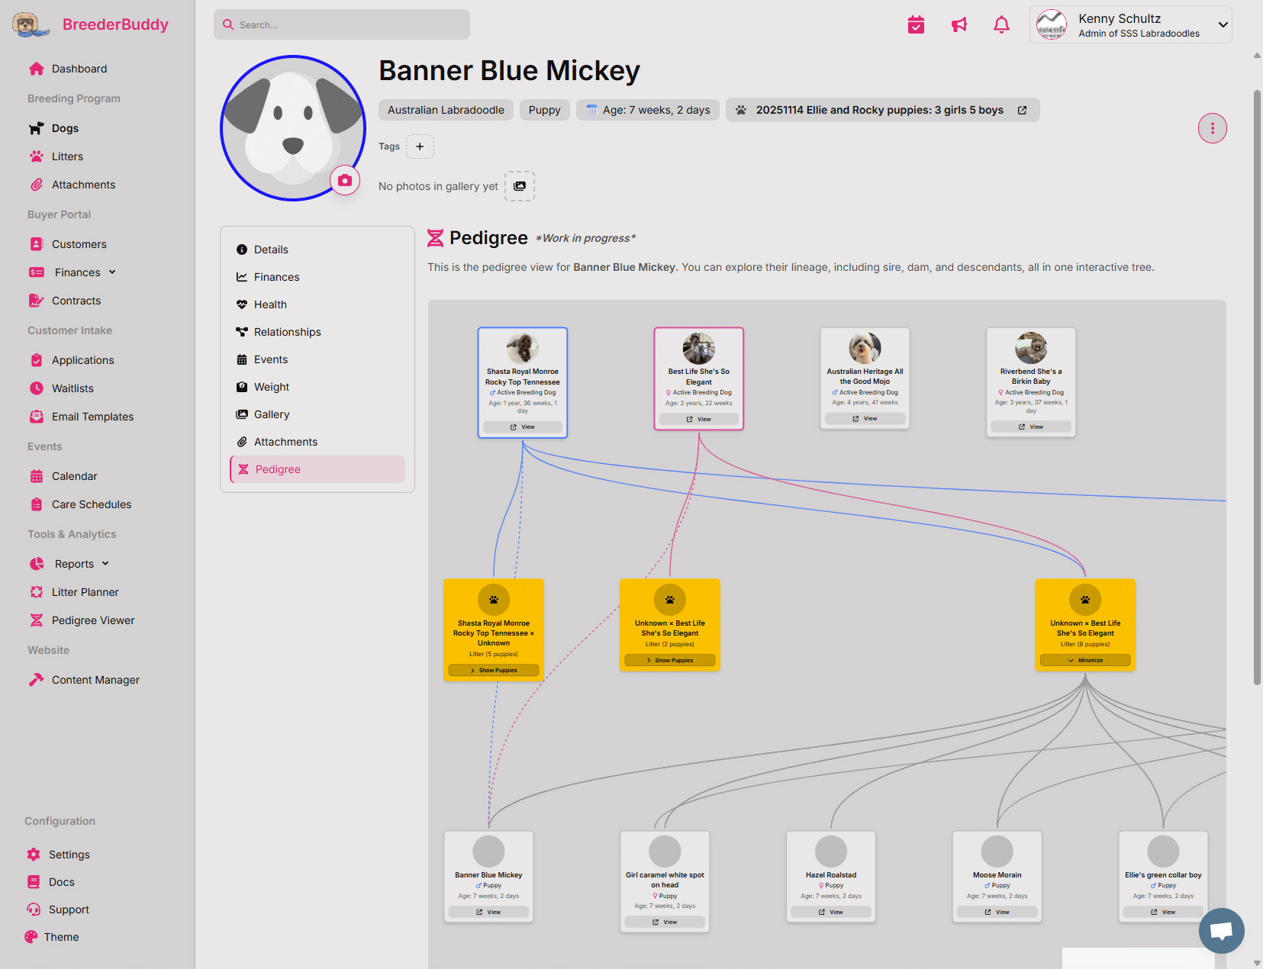Switch to the Health tab
This screenshot has height=969, width=1263.
[269, 304]
